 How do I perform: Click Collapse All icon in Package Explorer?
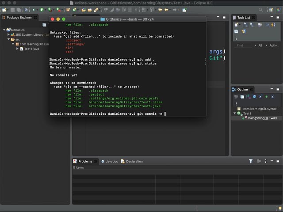click(x=44, y=25)
